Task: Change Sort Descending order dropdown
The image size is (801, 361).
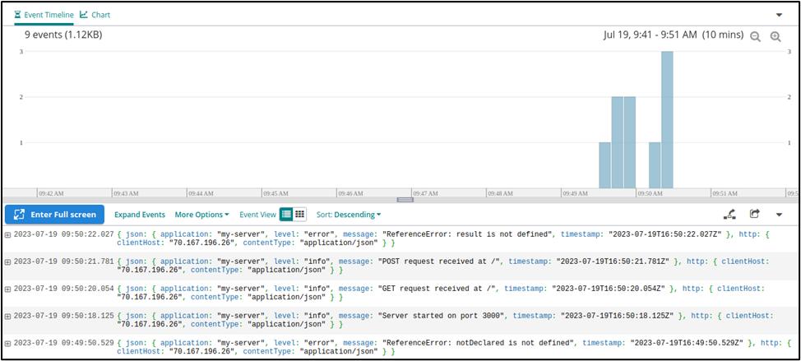Action: (x=349, y=215)
